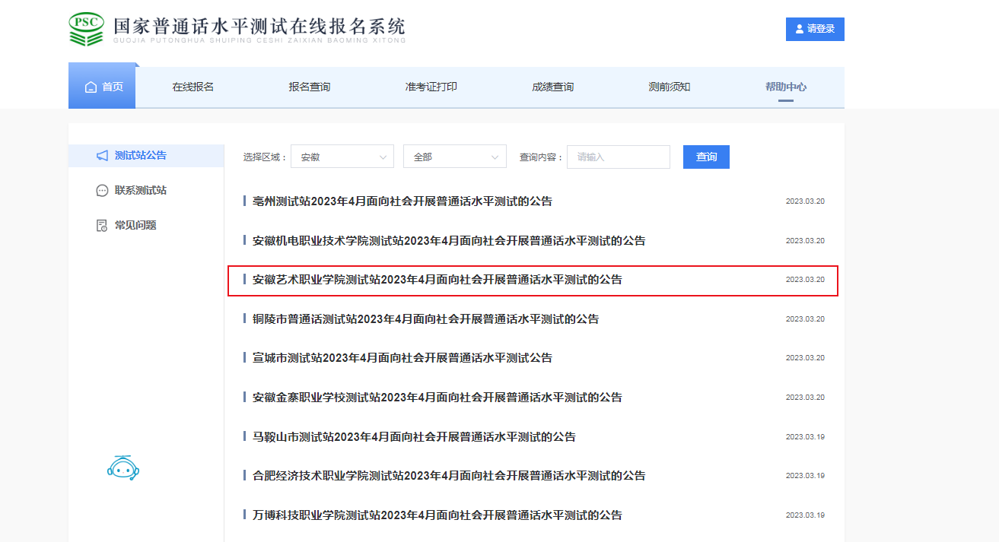Focus the 查询内容 search input field
Viewport: 999px width, 542px height.
(x=618, y=157)
